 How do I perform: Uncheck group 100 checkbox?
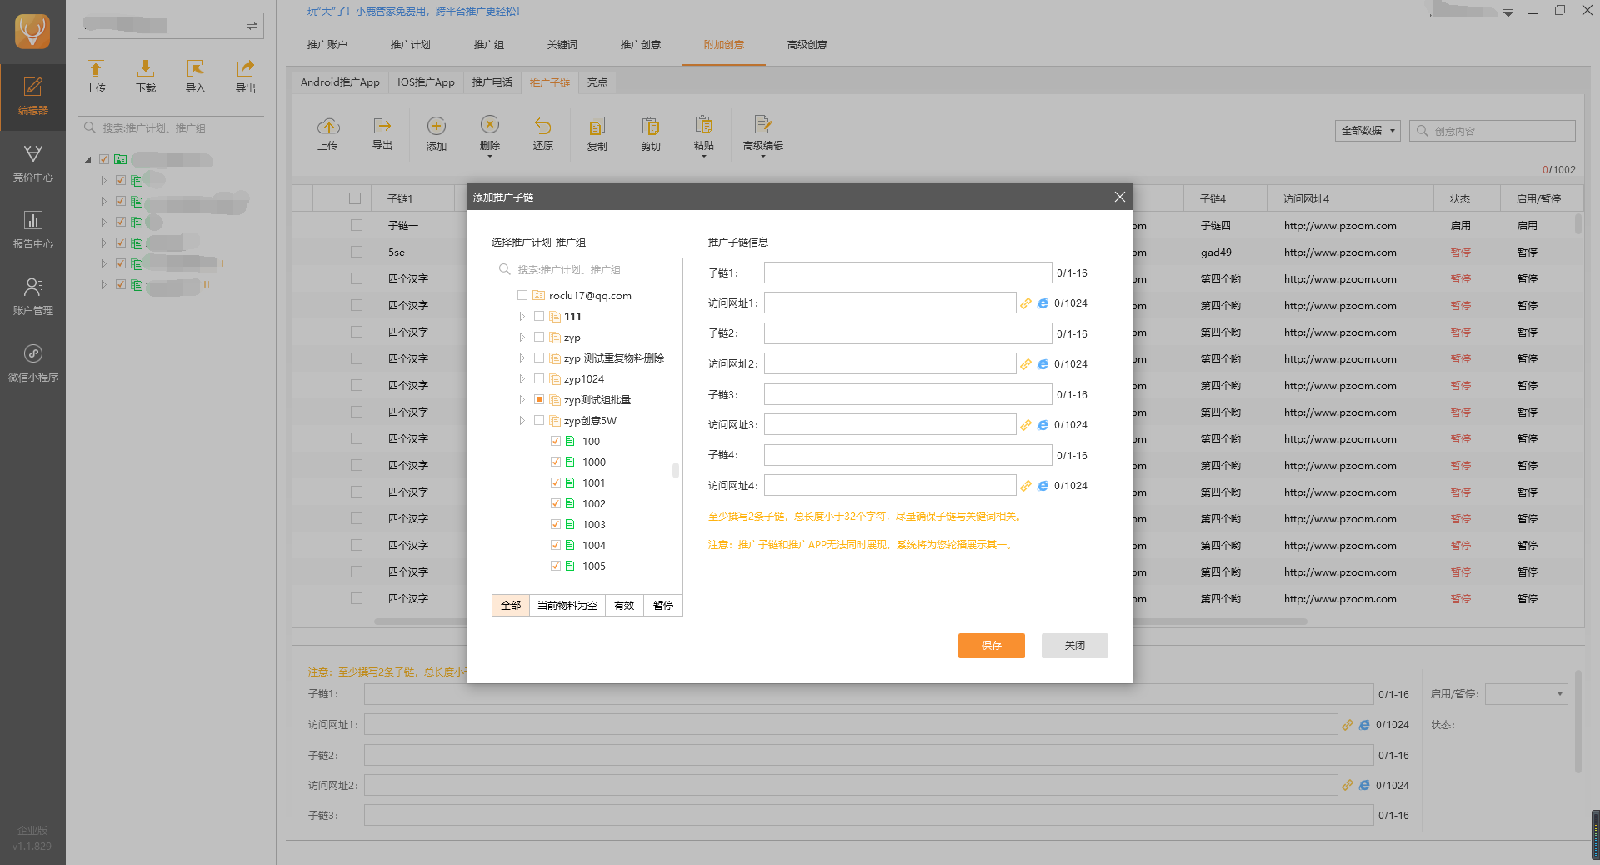pos(556,441)
